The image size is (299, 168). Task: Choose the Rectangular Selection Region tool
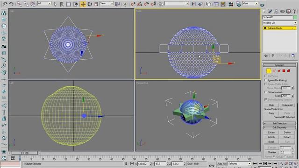69,4
